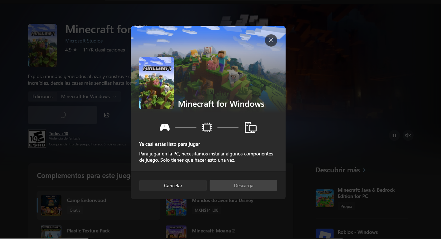Click the Camp Enderwood thumbnail

(x=51, y=205)
